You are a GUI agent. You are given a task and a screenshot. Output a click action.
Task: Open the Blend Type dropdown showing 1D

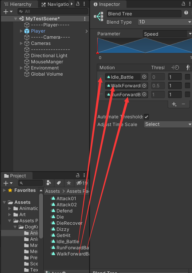coord(164,22)
